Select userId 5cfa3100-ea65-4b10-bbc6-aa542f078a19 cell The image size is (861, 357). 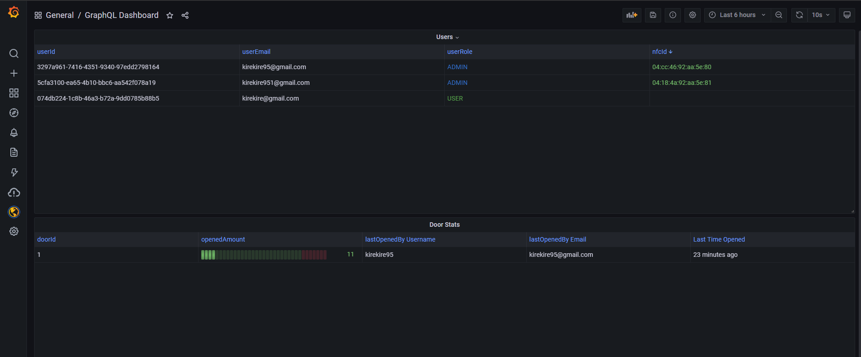[x=137, y=83]
